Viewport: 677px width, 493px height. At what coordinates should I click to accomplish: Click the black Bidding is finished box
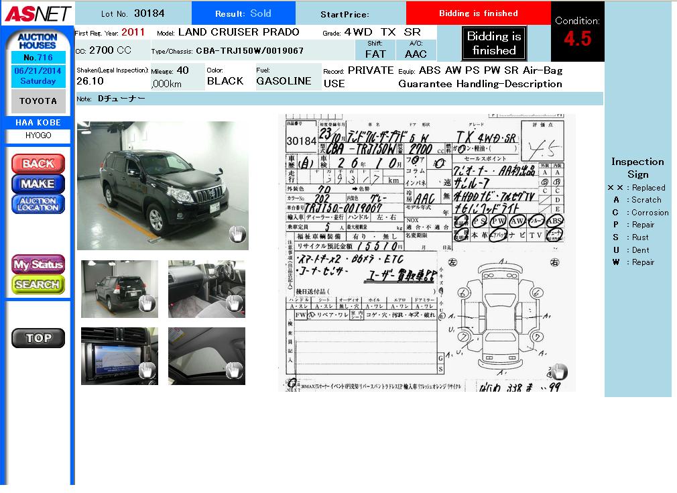click(494, 44)
